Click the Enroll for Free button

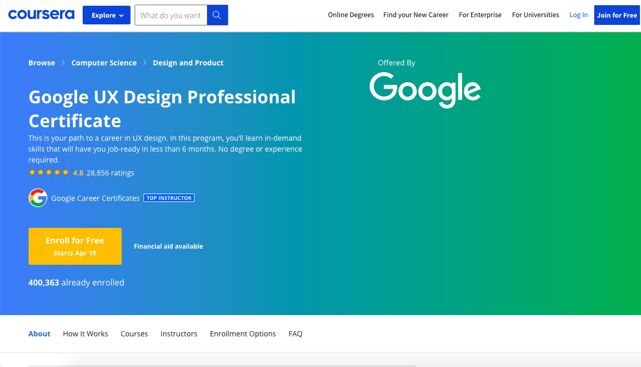coord(75,246)
